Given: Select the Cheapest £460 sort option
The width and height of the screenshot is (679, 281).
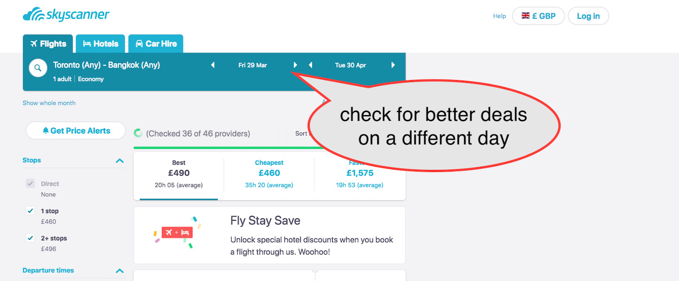Looking at the screenshot, I should coord(269,173).
